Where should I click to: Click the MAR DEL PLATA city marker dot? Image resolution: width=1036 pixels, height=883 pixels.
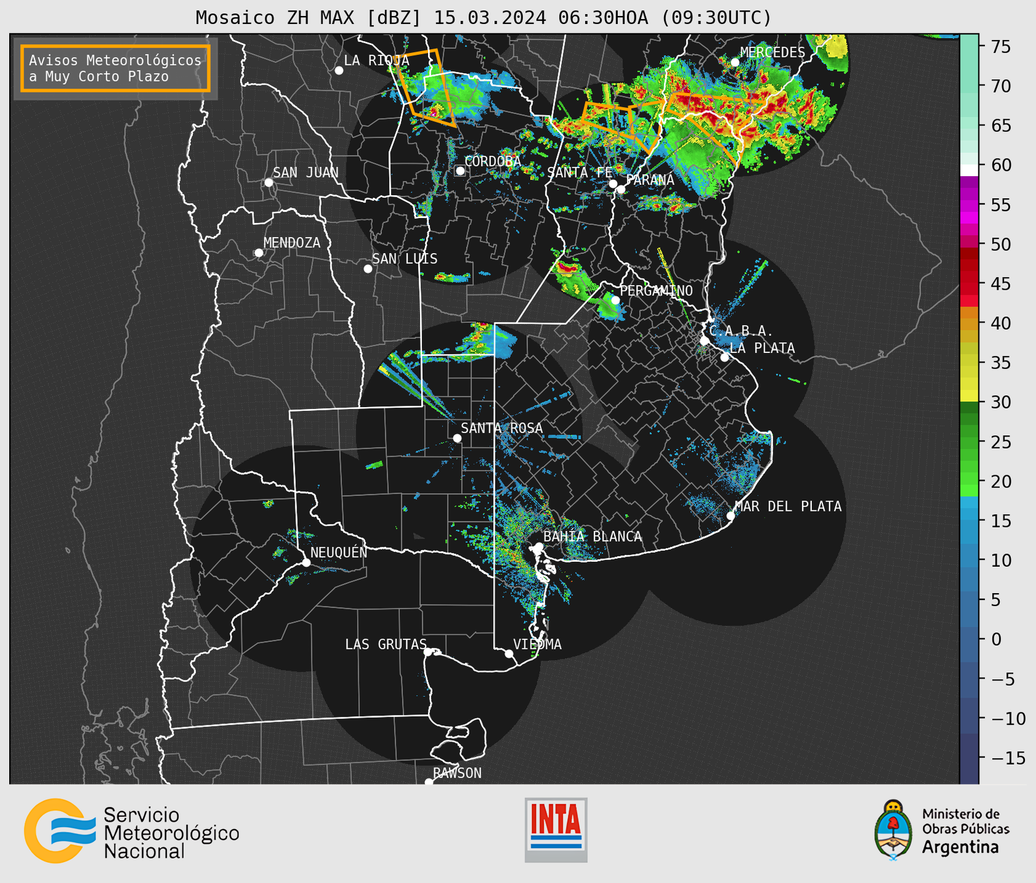[x=731, y=516]
